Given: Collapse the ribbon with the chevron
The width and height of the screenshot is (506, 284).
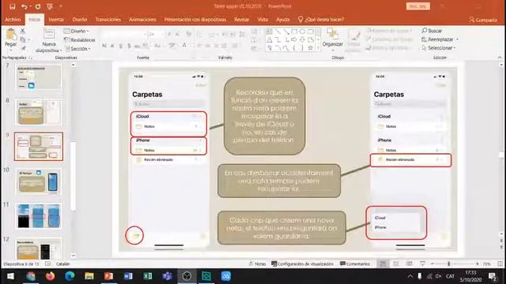Looking at the screenshot, I should [x=500, y=58].
